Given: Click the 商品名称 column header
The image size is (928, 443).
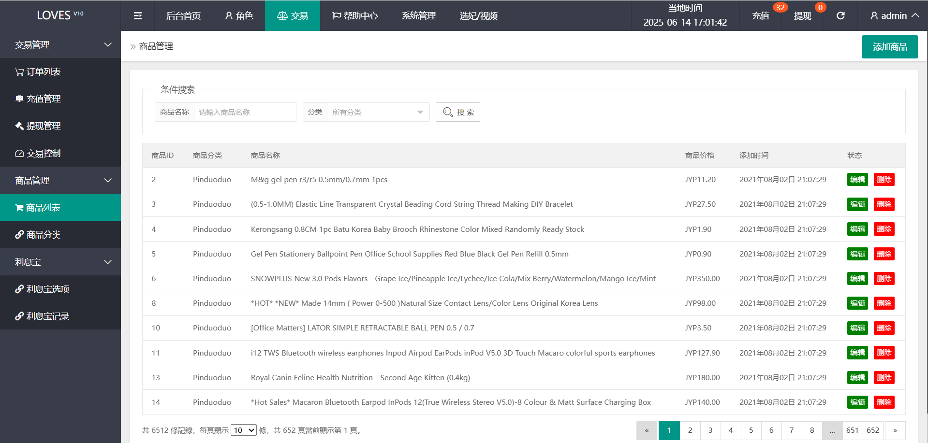Looking at the screenshot, I should 265,156.
